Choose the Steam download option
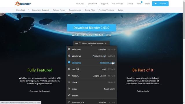 [x=91, y=96]
